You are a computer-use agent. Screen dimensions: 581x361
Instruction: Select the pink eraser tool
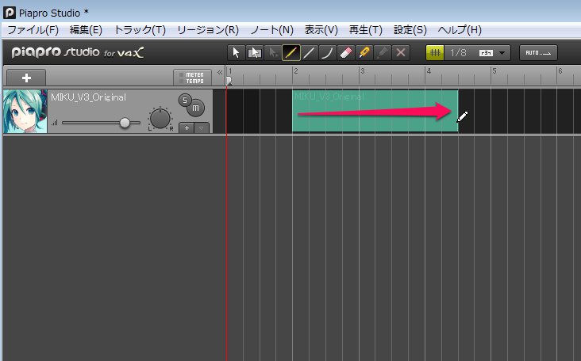[x=345, y=53]
